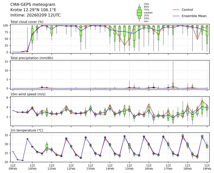Click the "10m wind speed (m/s)" panel title
Image resolution: width=214 pixels, height=173 pixels.
tap(26, 94)
